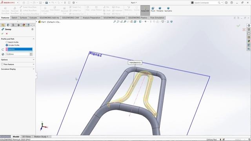
Task: Open the SOLIDWORKS Add-Ins tab
Action: (49, 18)
